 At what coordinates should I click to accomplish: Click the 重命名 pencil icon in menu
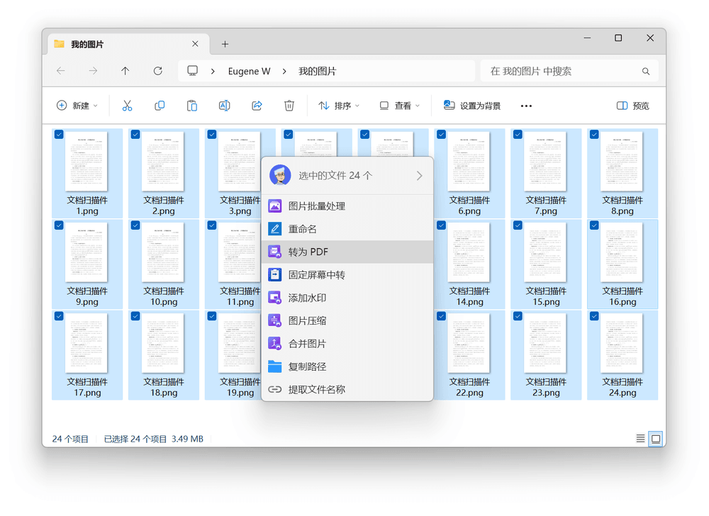coord(275,229)
